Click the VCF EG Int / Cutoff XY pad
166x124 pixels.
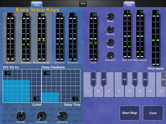(22, 86)
